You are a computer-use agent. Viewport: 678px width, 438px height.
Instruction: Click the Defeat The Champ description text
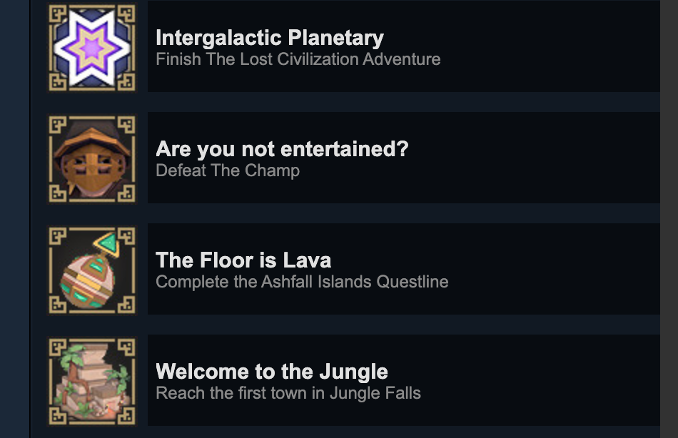click(228, 170)
